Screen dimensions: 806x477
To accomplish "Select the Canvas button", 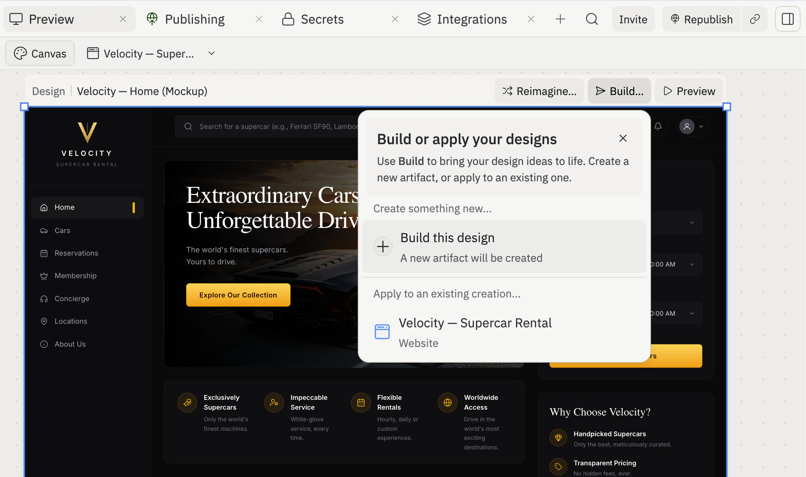I will pos(40,53).
